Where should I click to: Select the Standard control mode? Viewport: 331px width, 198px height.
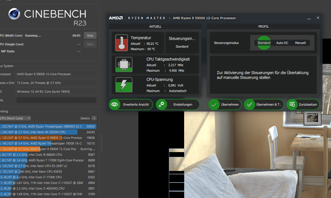264,43
